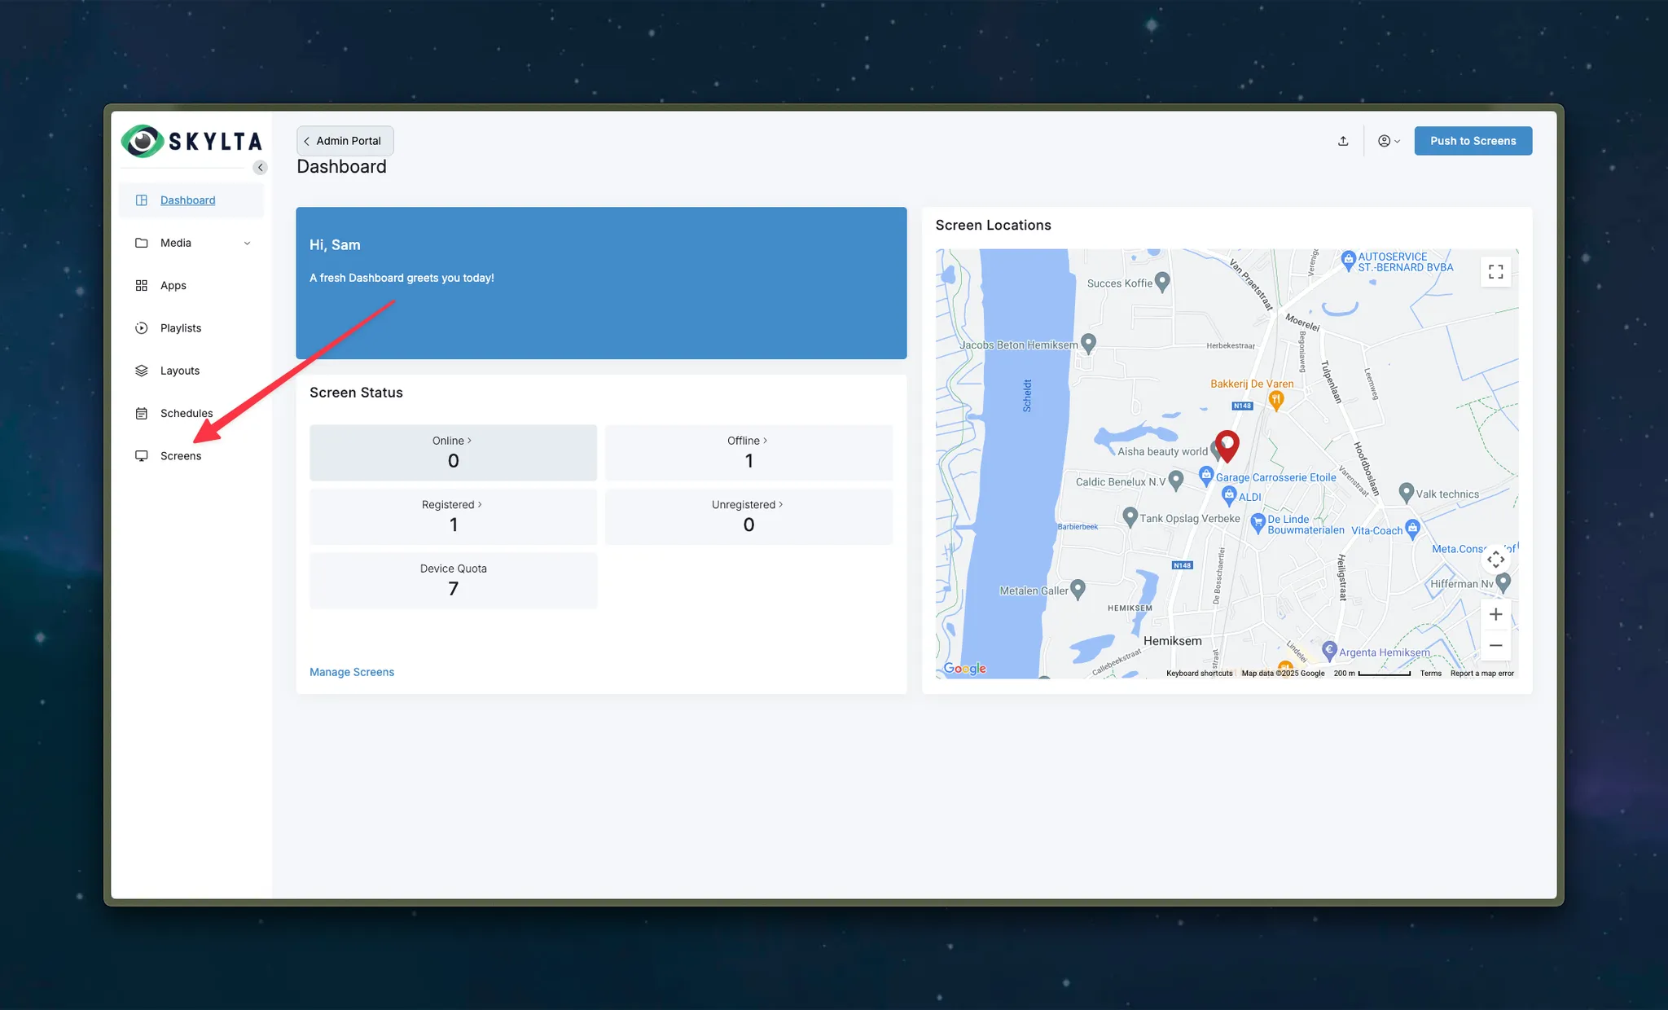Click the Media folder icon
The image size is (1668, 1010).
click(x=142, y=243)
